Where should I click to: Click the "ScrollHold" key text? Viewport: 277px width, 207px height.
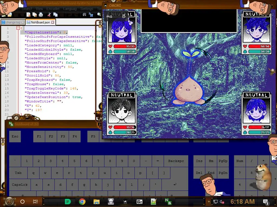click(x=38, y=75)
